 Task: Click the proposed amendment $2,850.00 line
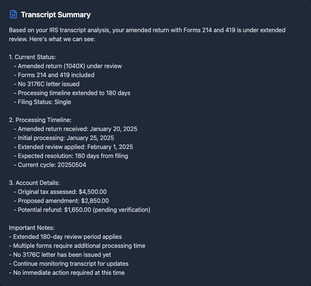(x=63, y=201)
